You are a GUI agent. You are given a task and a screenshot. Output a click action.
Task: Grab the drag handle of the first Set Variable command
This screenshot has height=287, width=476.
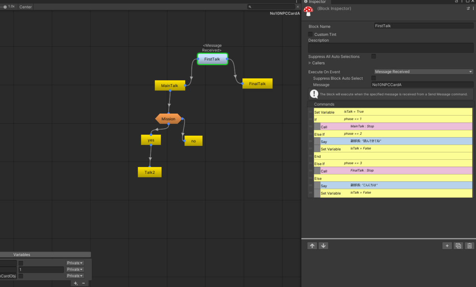tap(311, 112)
